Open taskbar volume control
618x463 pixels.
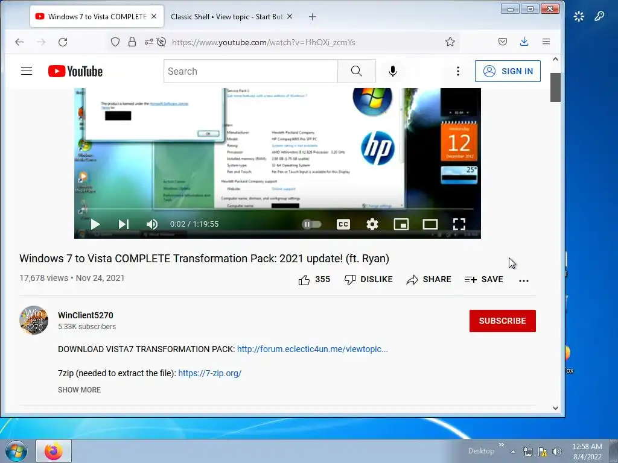point(556,452)
